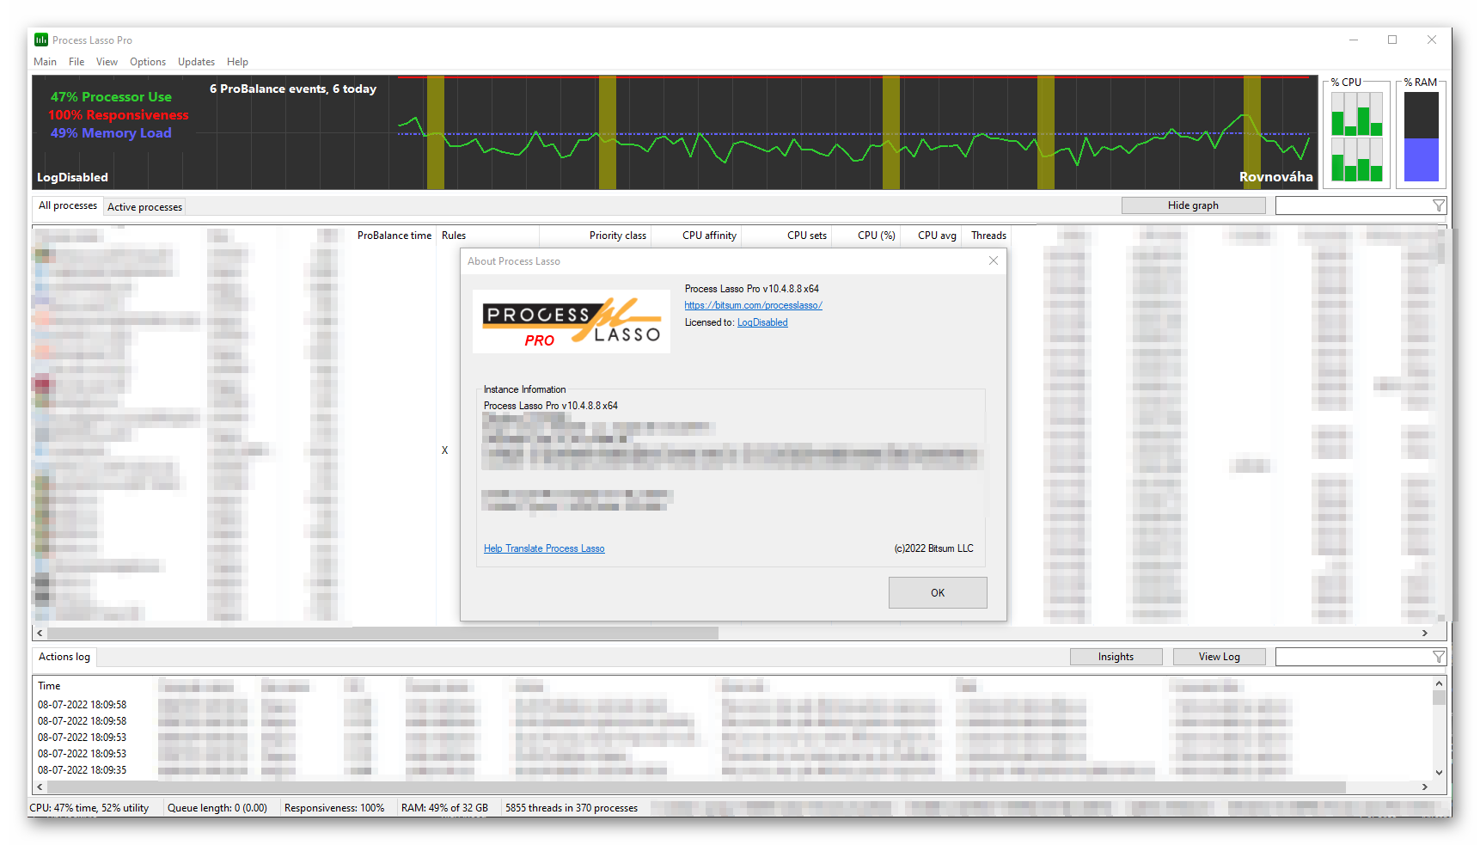Open the Main menu

(45, 62)
